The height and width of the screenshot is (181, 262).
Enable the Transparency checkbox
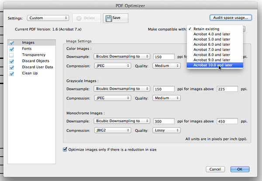11,55
